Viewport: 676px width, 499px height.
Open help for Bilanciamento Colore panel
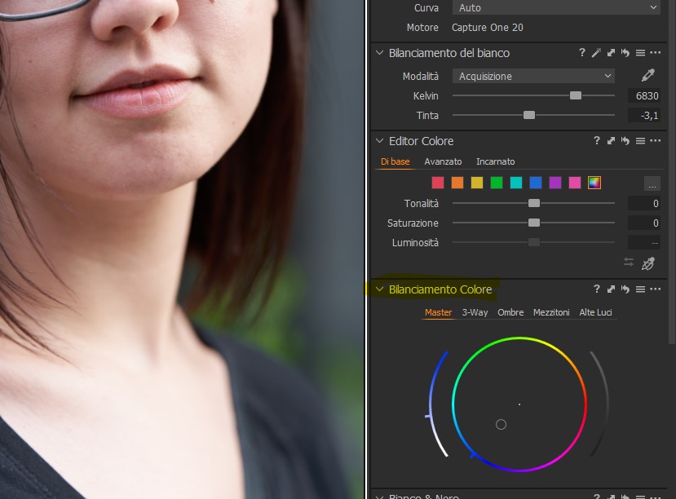[597, 289]
